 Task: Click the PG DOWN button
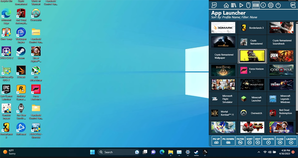[228, 141]
